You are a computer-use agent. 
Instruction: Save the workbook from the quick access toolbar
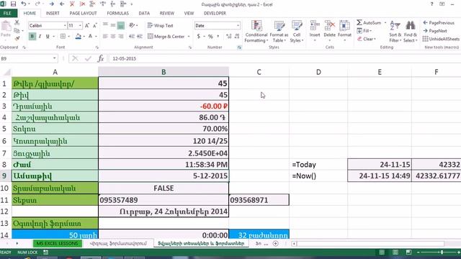[x=13, y=4]
